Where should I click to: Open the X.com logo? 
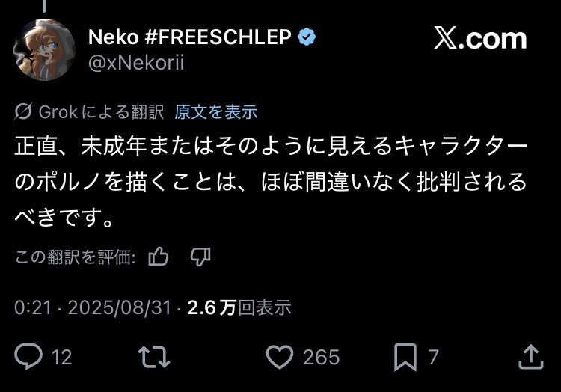[x=480, y=38]
